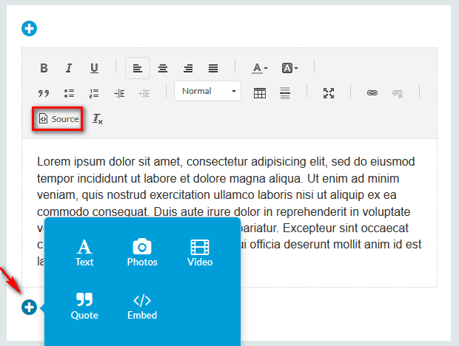This screenshot has height=346, width=459.
Task: Open the background color dropdown
Action: coord(289,68)
